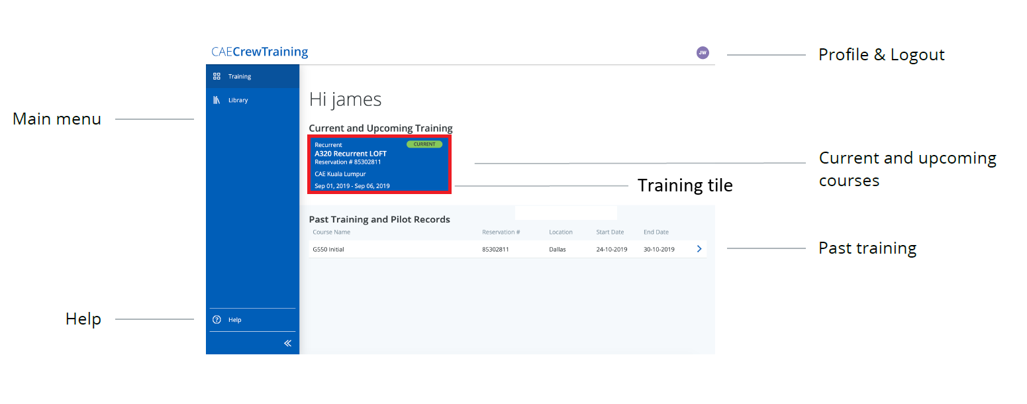The height and width of the screenshot is (404, 1027).
Task: Click the Course Name column header
Action: coord(331,232)
